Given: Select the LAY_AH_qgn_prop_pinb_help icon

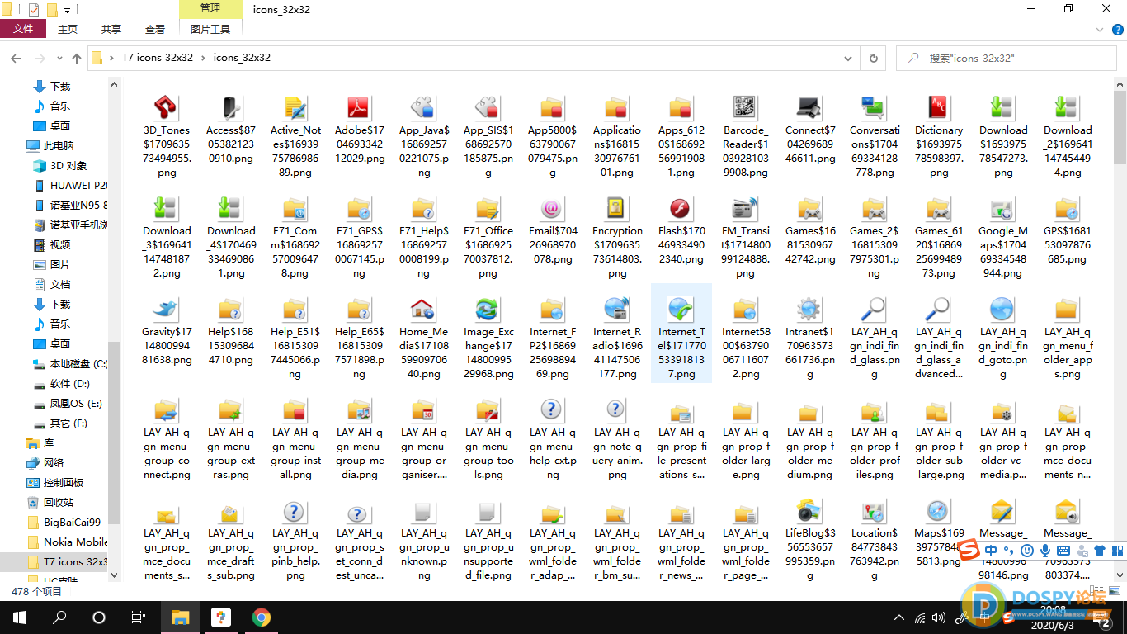Looking at the screenshot, I should [x=295, y=540].
